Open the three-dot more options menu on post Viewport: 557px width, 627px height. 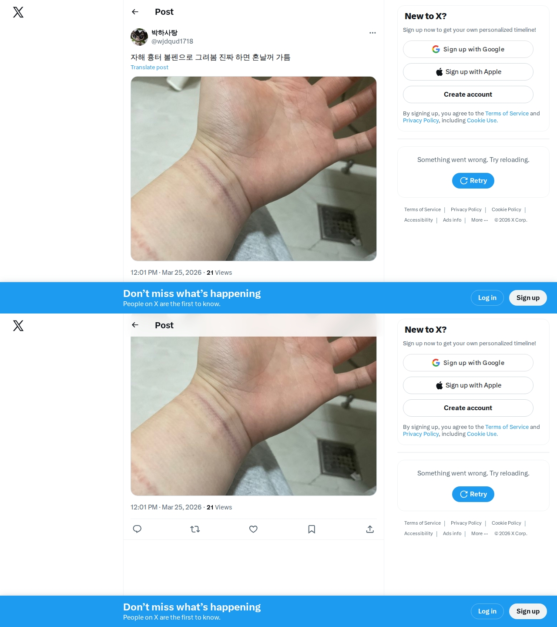click(x=372, y=33)
